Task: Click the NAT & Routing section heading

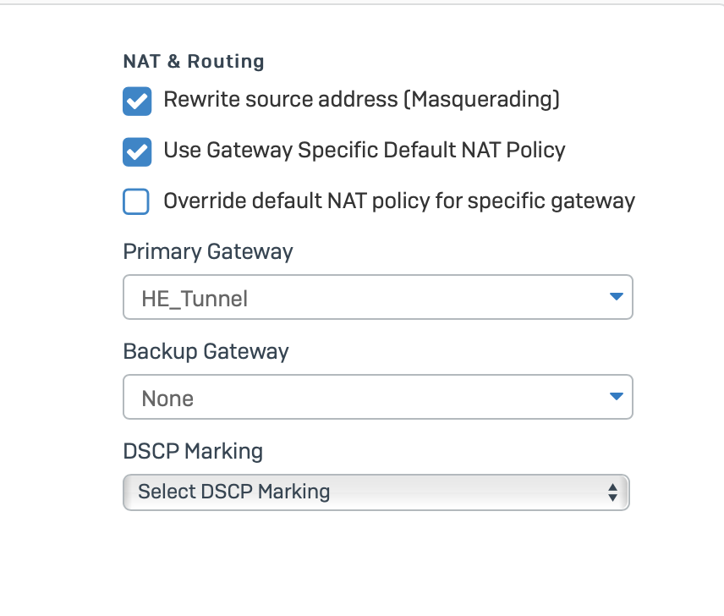Action: pyautogui.click(x=194, y=62)
